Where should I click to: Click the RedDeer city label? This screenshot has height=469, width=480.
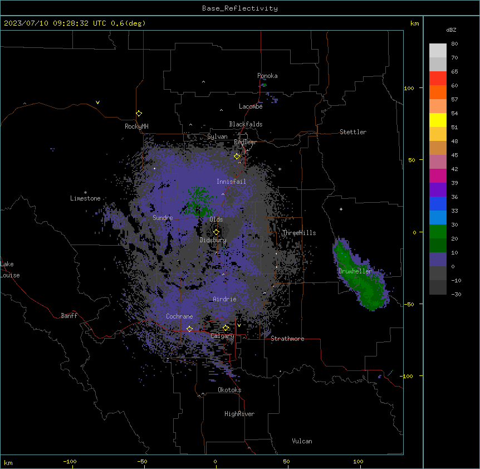(x=245, y=142)
